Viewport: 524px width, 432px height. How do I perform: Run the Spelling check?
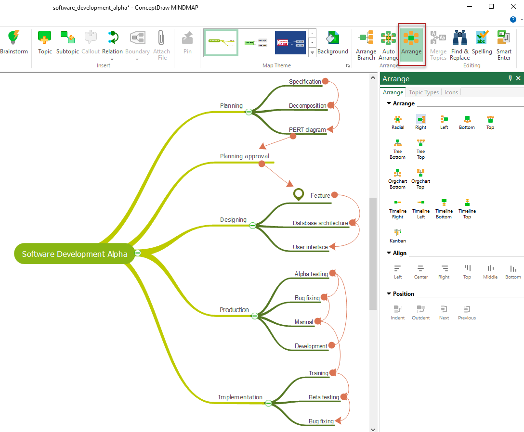click(482, 38)
